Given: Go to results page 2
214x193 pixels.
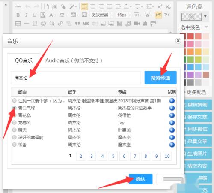Looking at the screenshot, I should coord(81,156).
